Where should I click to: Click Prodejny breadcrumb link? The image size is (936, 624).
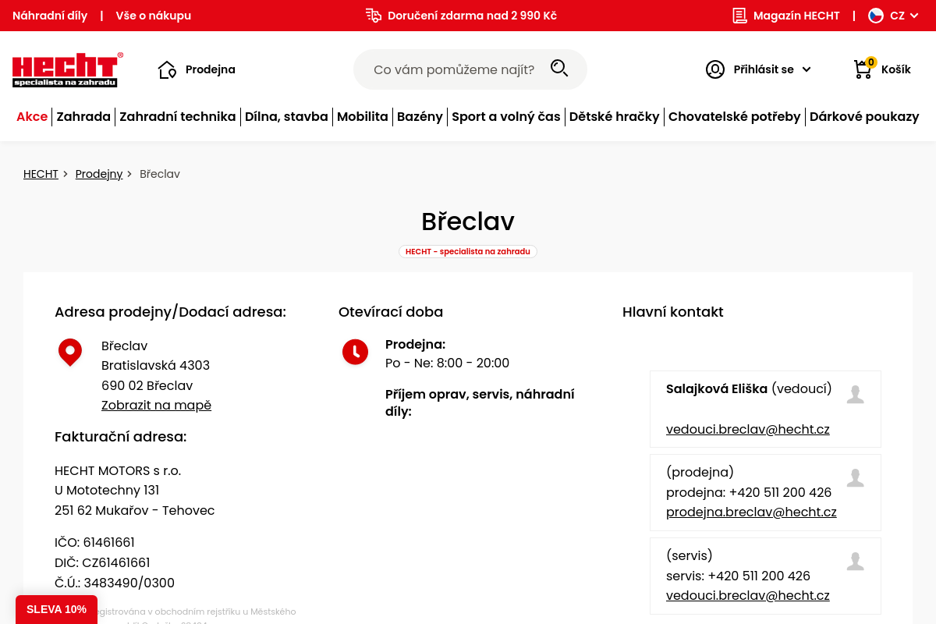pos(99,174)
